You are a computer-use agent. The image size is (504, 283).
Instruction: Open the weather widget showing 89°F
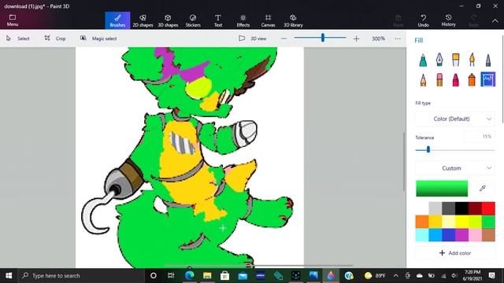[375, 275]
